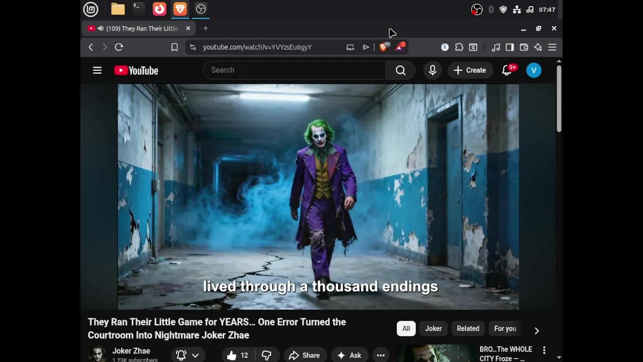
Task: Select the active YouTube browser tab
Action: click(x=138, y=29)
